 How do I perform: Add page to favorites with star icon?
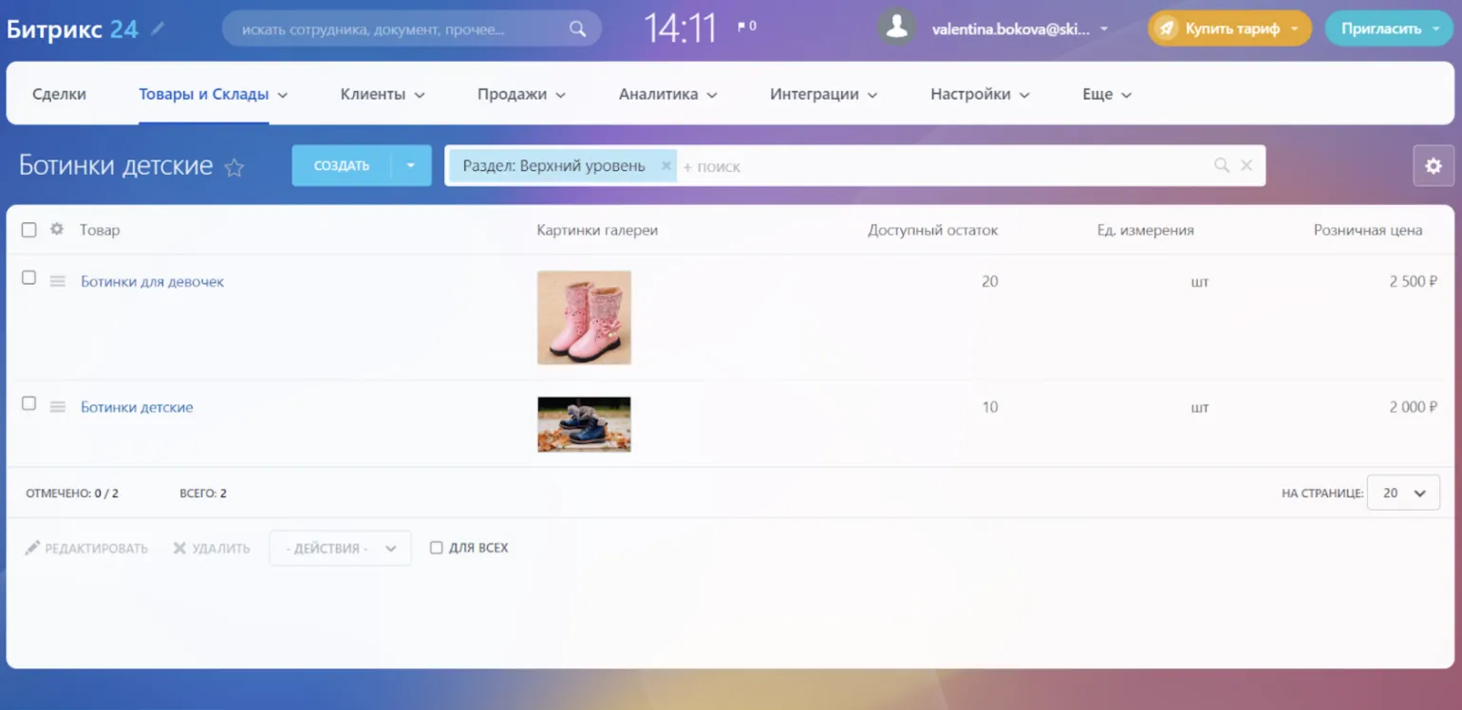[234, 168]
